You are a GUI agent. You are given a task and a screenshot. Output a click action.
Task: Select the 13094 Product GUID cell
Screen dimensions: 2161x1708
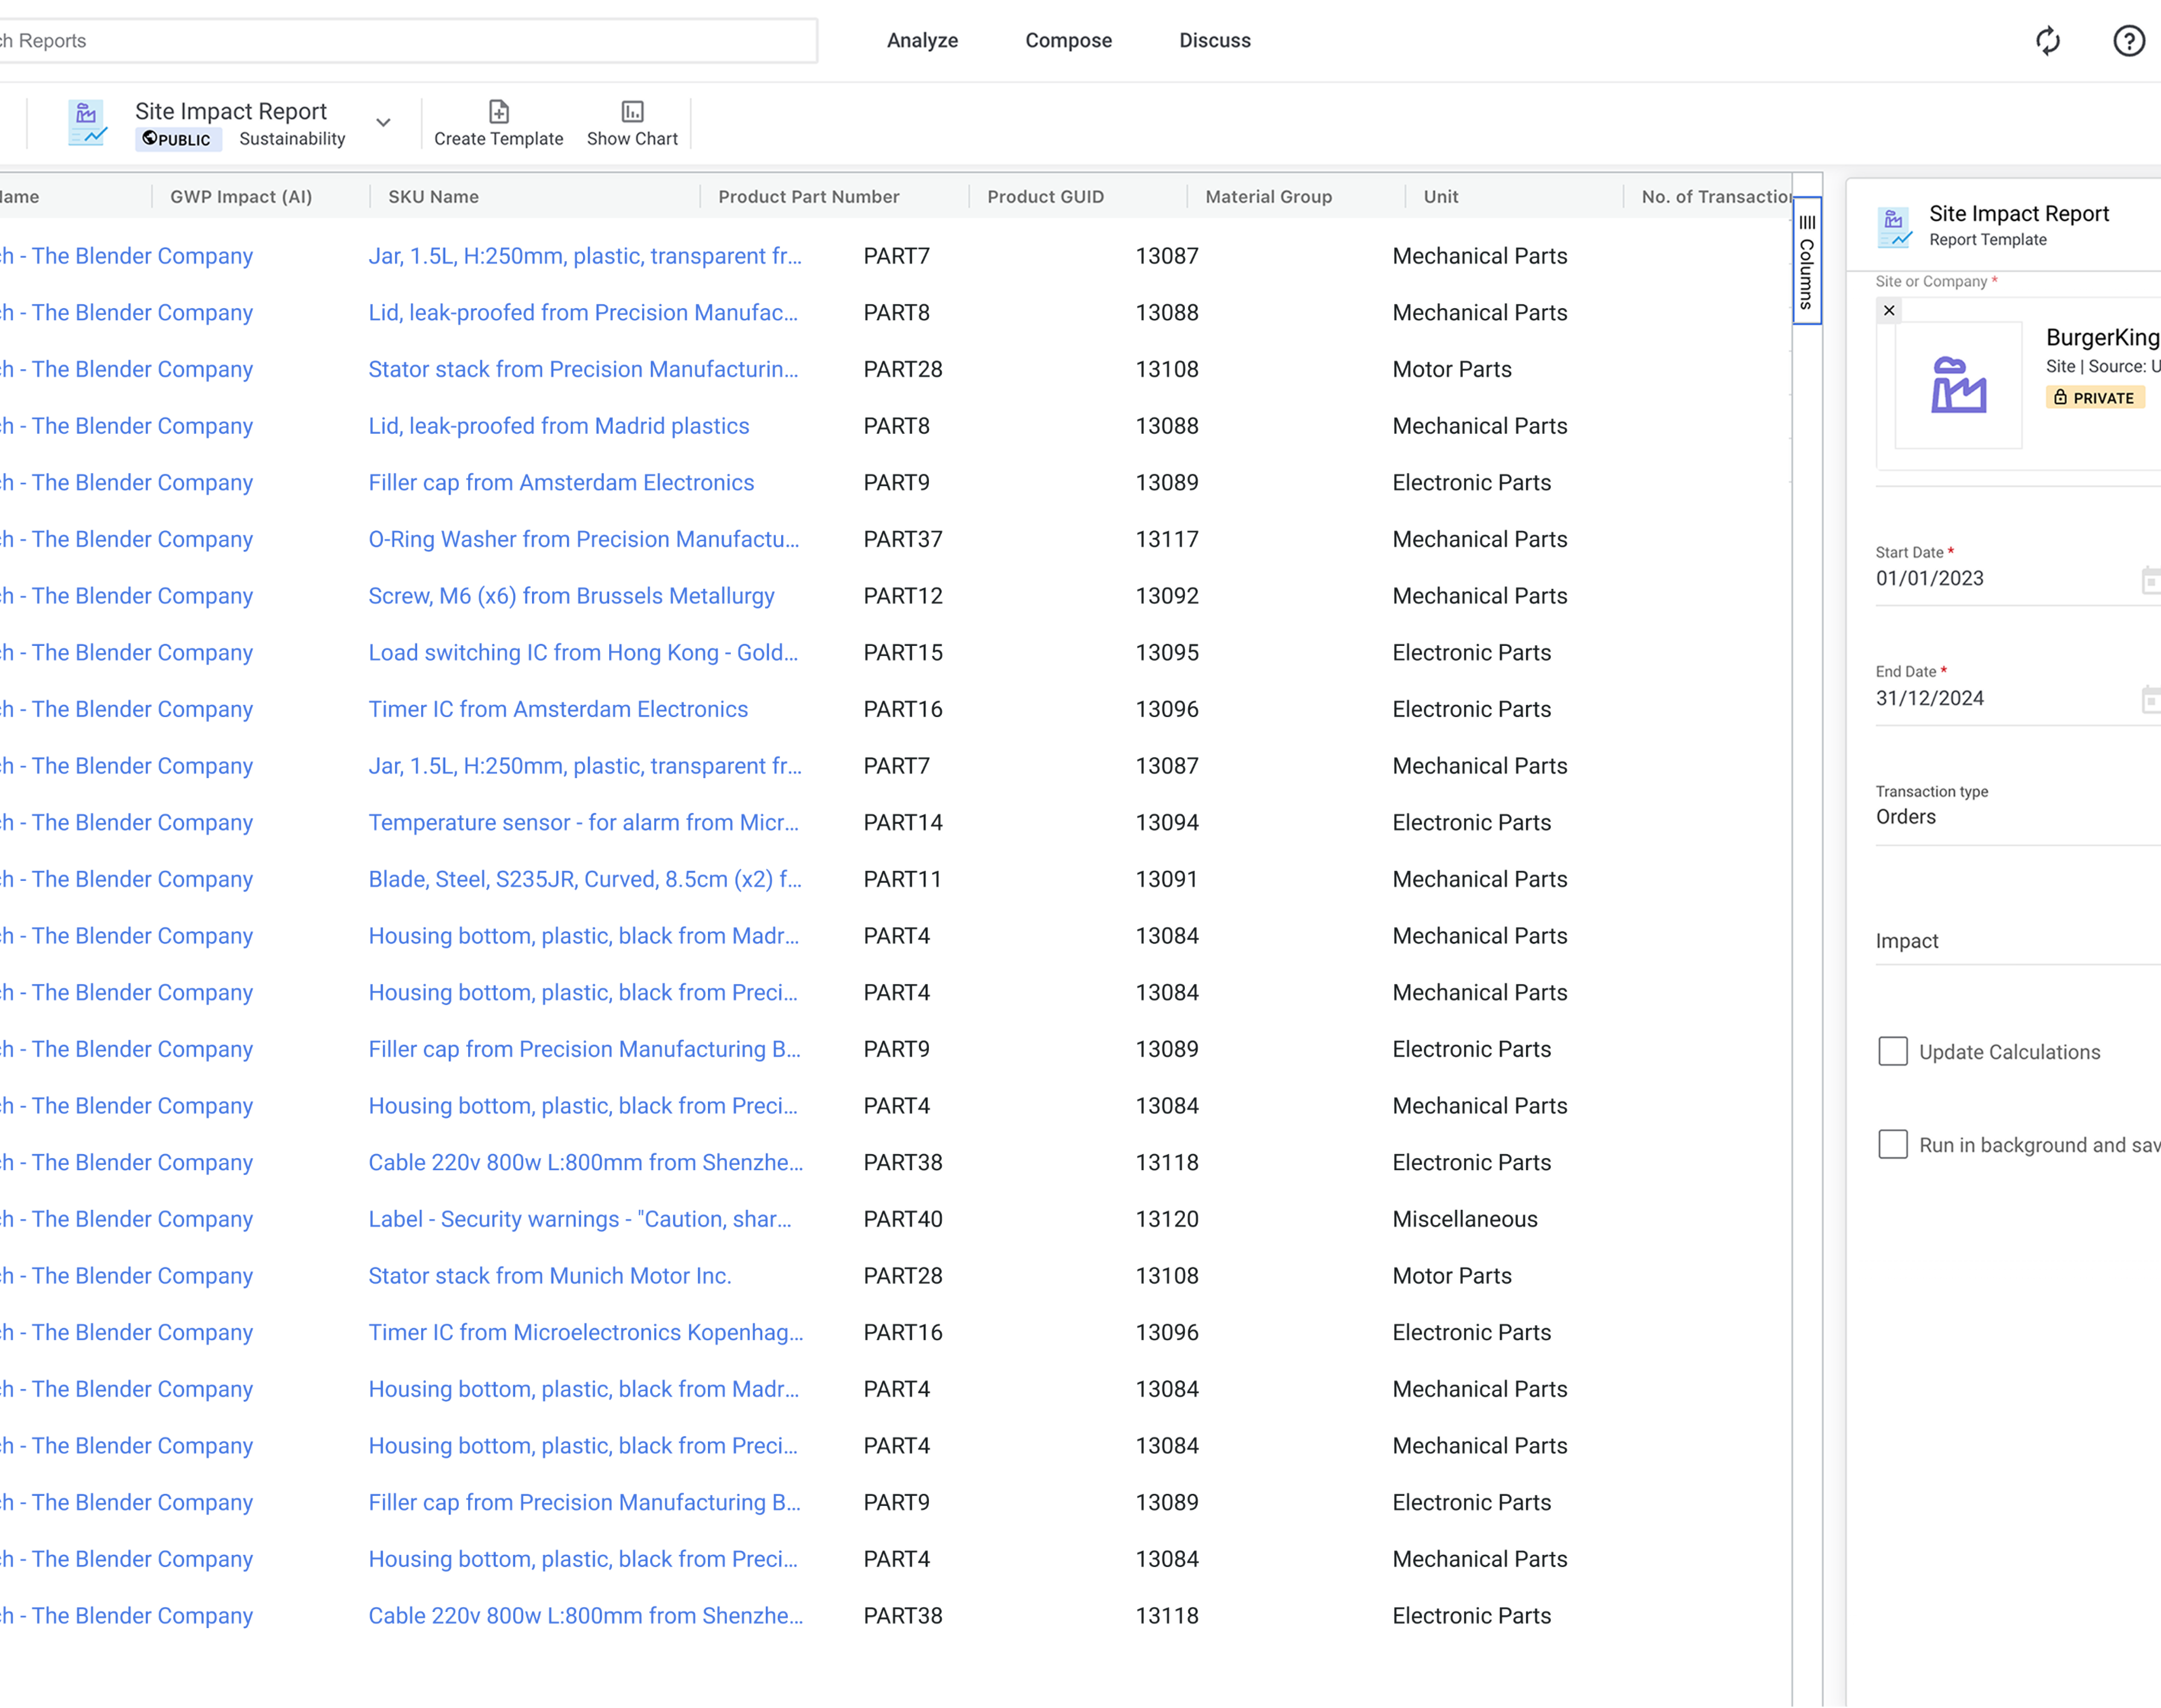[1166, 823]
